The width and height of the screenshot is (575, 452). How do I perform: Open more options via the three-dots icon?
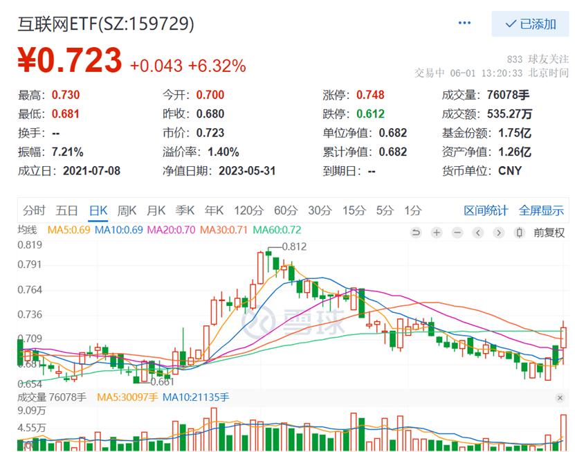click(465, 22)
